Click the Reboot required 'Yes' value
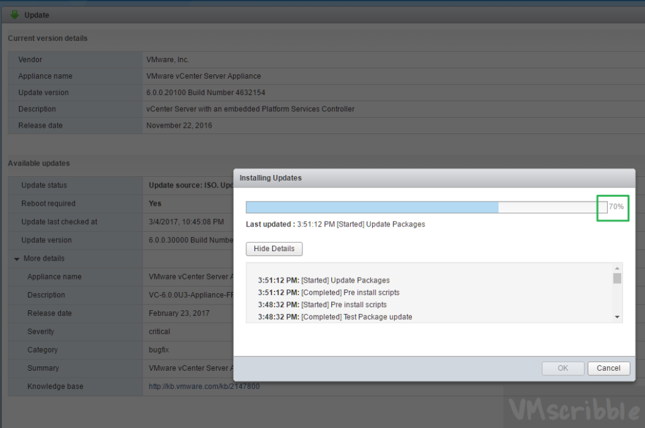This screenshot has height=428, width=645. click(x=155, y=203)
